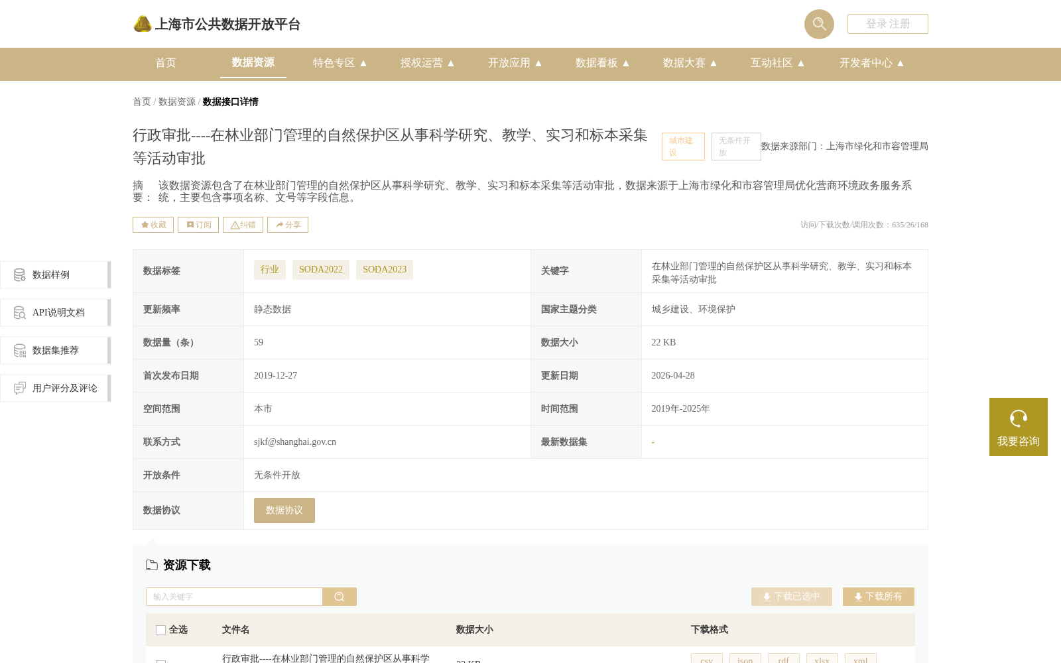Expand 互动社区 menu
The width and height of the screenshot is (1061, 663).
point(778,63)
